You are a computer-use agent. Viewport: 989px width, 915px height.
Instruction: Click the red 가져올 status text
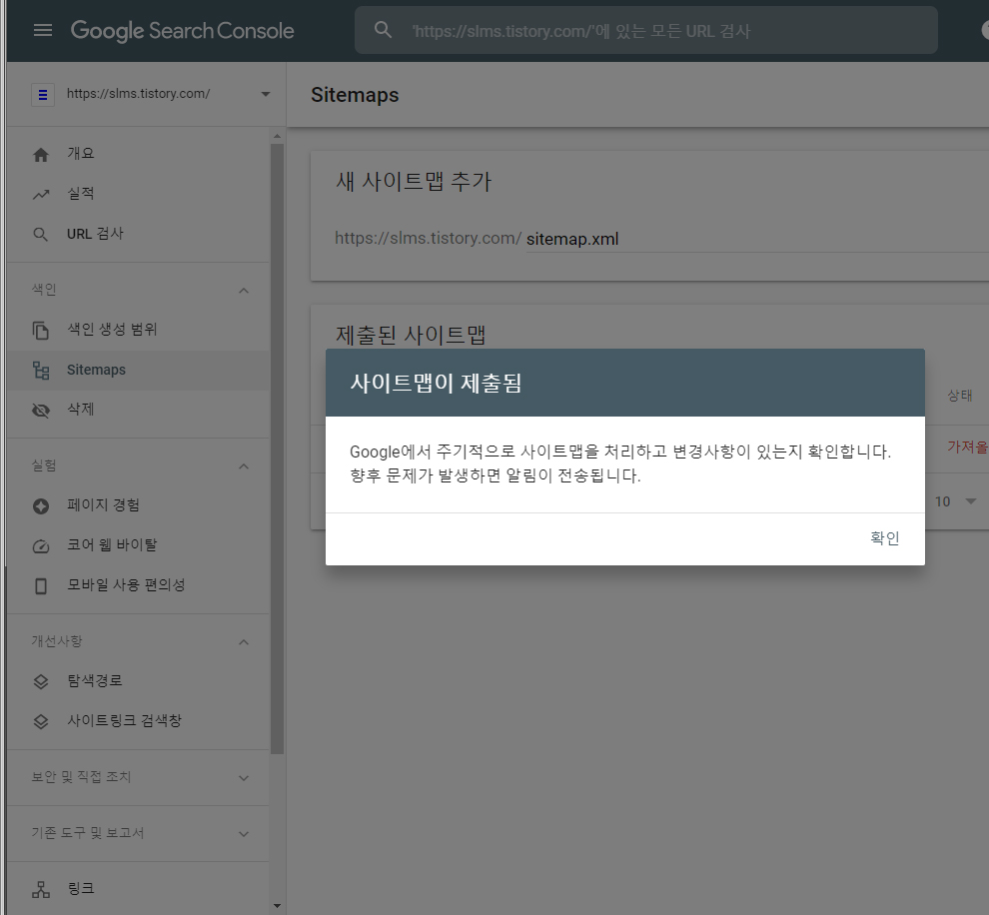[968, 448]
